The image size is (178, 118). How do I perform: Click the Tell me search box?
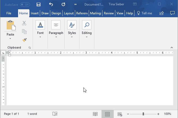[145, 13]
